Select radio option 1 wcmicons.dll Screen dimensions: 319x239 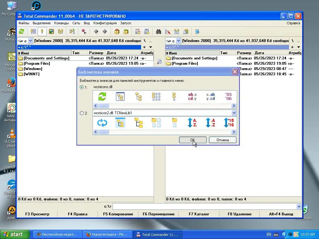tap(82, 87)
